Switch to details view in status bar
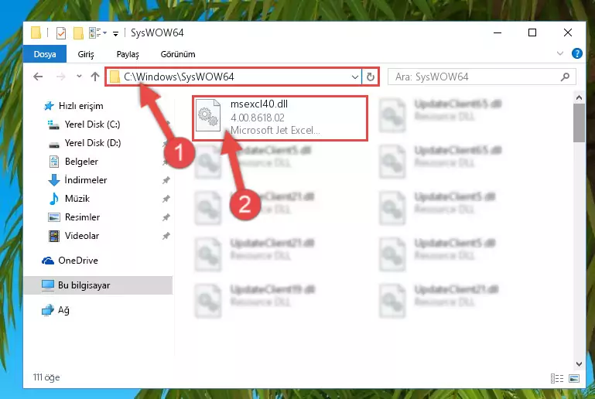Image resolution: width=595 pixels, height=399 pixels. pyautogui.click(x=557, y=378)
